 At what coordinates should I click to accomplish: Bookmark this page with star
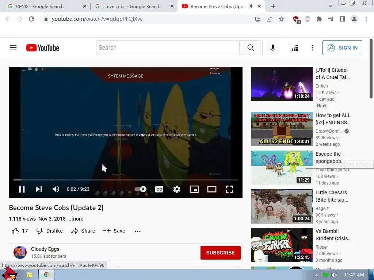coord(281,19)
